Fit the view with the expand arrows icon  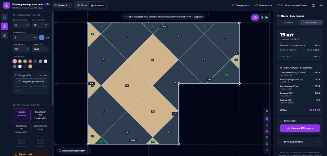[267, 150]
